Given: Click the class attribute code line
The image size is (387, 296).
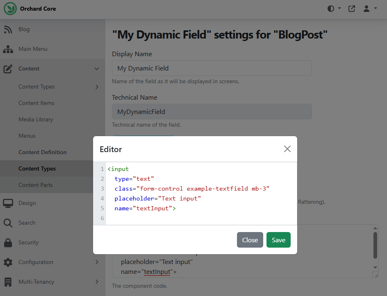Looking at the screenshot, I should [x=192, y=189].
